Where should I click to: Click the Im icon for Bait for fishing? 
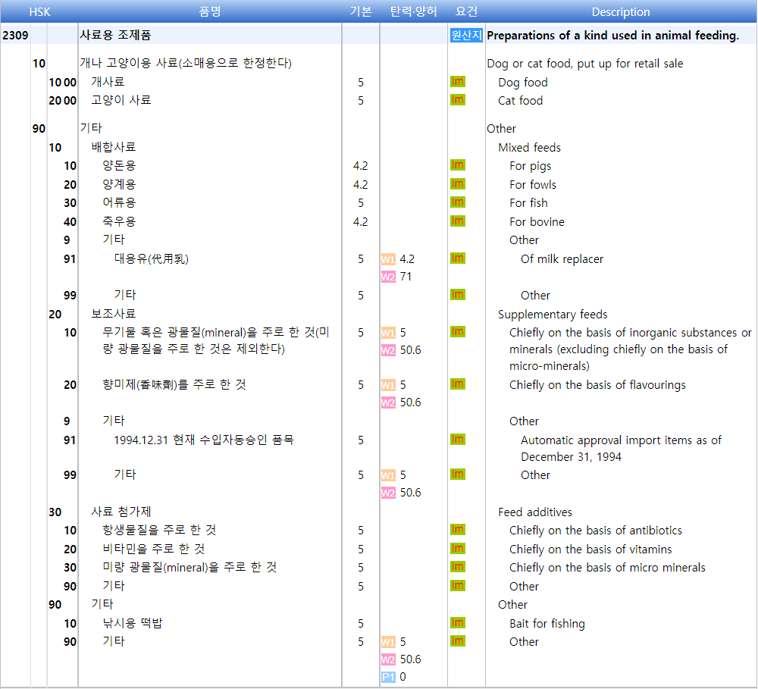[457, 623]
